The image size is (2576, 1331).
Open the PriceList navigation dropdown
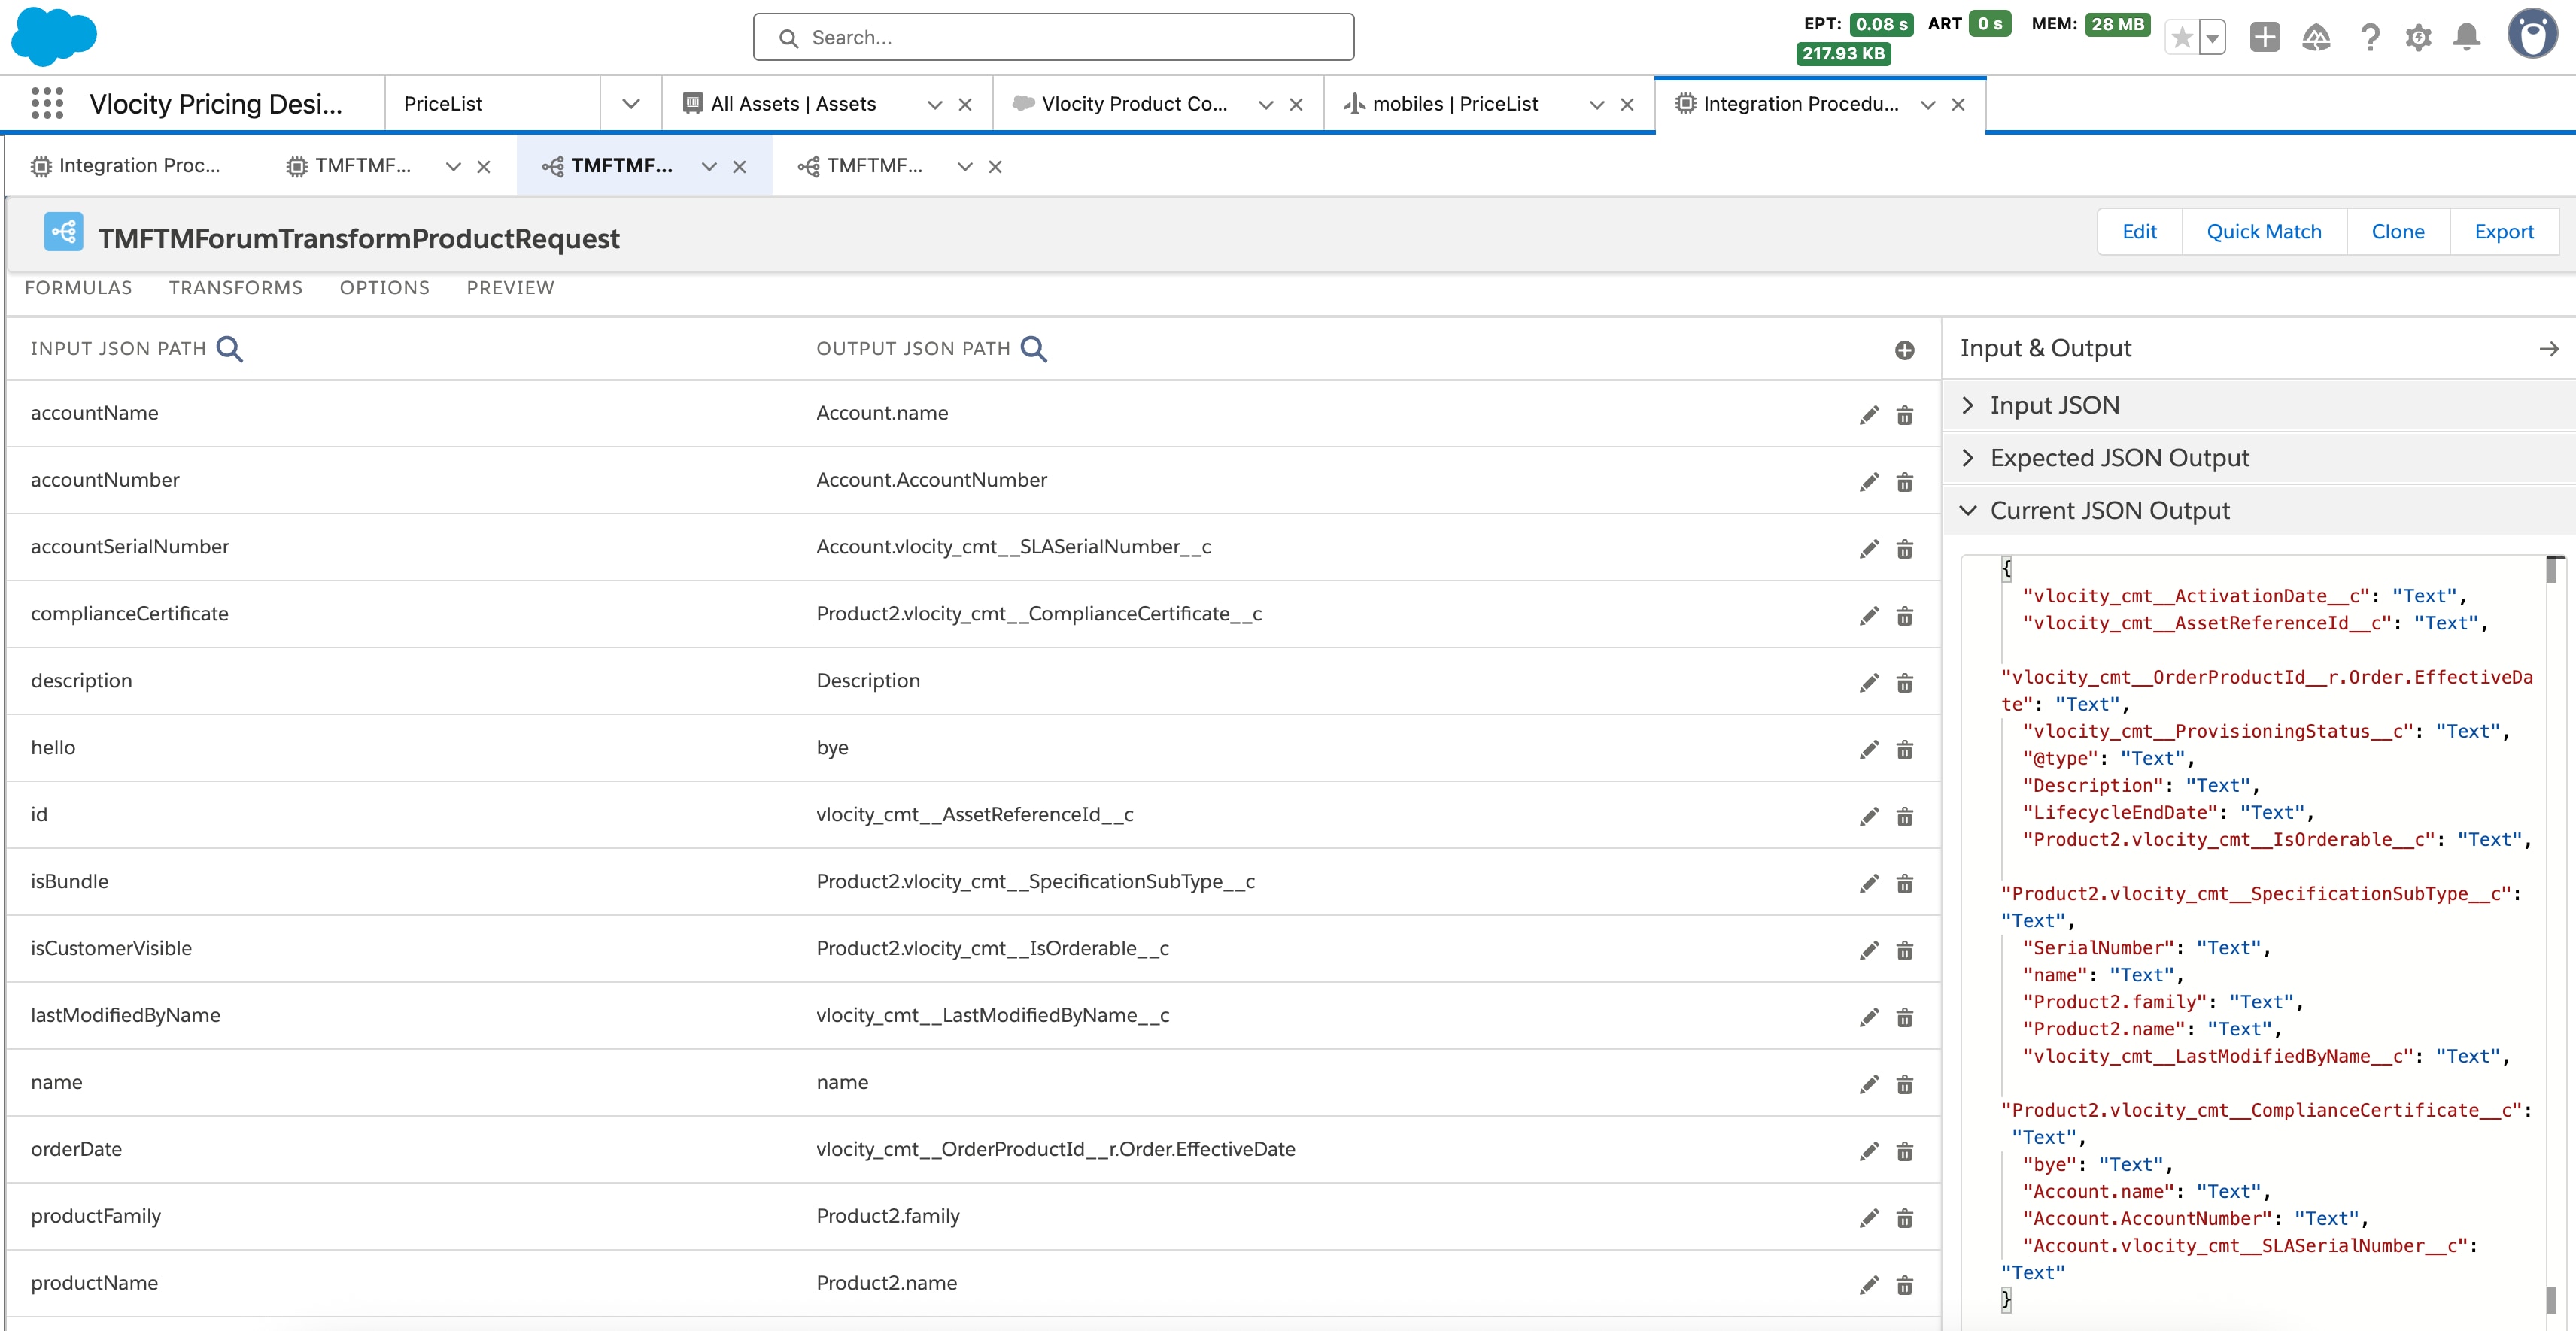[630, 103]
